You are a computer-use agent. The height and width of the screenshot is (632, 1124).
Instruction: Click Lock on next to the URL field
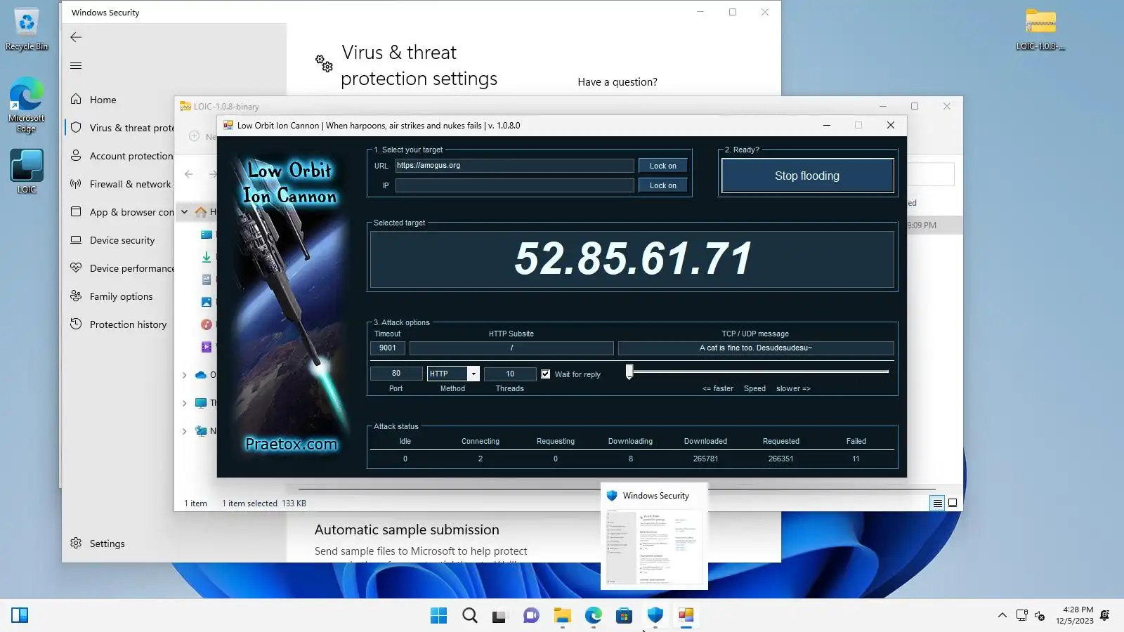pyautogui.click(x=662, y=166)
